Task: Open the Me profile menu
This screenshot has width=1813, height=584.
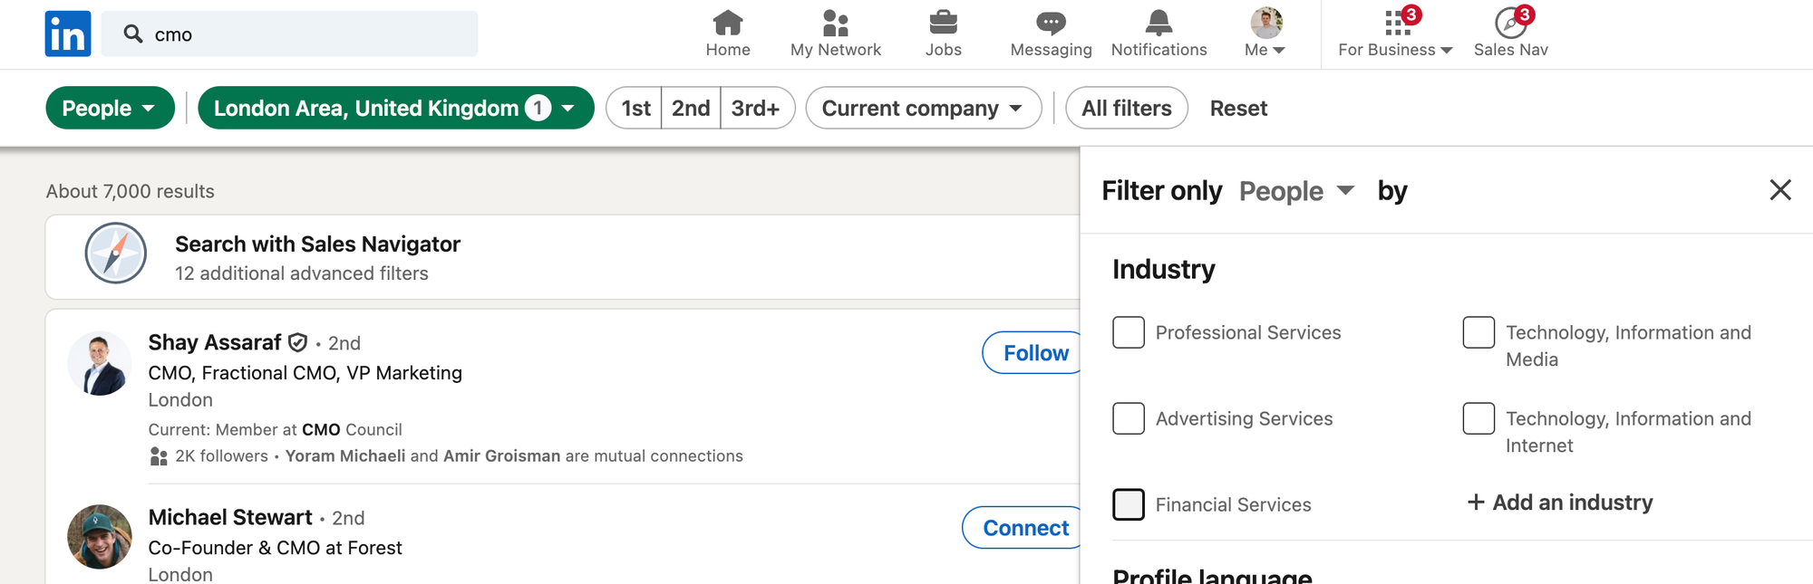Action: 1265,34
